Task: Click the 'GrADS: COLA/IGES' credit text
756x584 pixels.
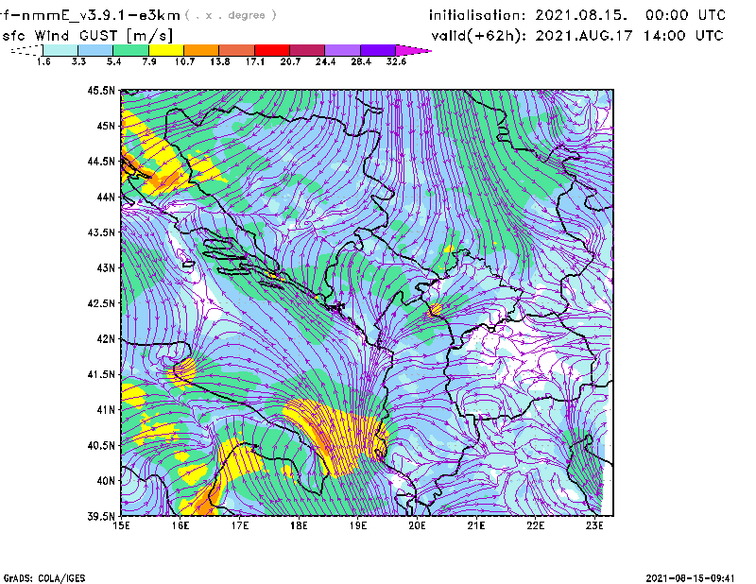Action: tap(44, 578)
